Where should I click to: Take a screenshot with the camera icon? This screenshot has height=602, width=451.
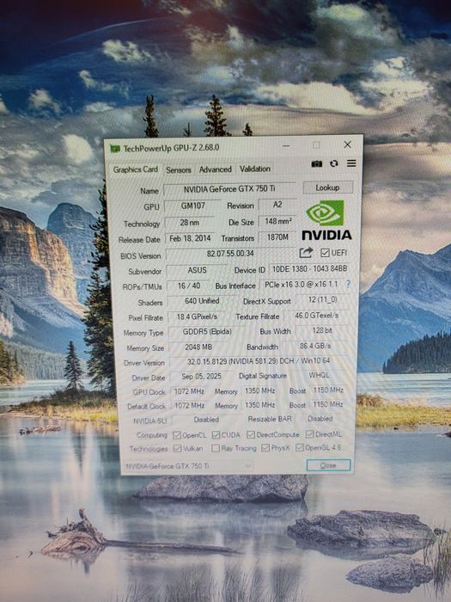click(x=317, y=164)
